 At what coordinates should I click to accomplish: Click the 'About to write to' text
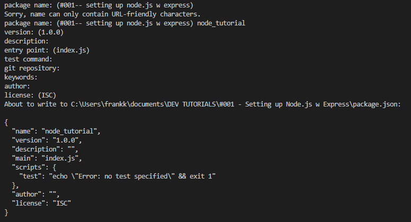pos(32,104)
